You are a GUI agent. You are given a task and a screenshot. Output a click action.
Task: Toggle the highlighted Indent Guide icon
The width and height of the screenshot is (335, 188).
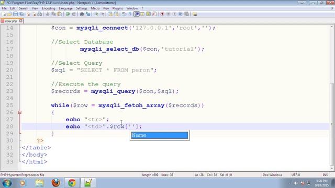point(137,14)
